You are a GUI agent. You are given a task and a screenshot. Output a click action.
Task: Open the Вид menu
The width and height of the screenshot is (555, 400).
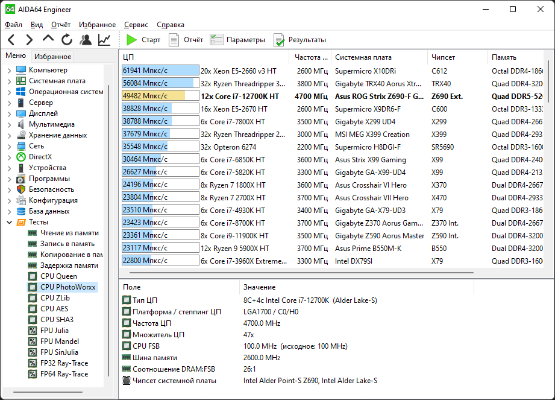36,25
